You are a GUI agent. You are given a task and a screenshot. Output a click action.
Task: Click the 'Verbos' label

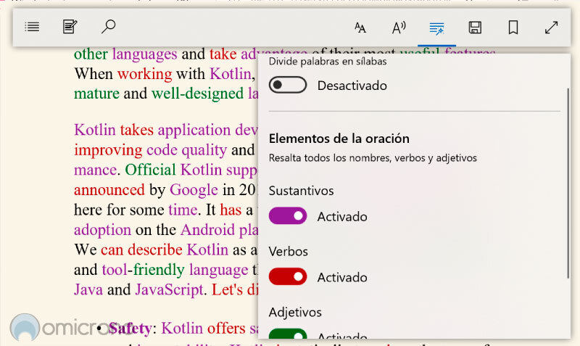tap(288, 251)
